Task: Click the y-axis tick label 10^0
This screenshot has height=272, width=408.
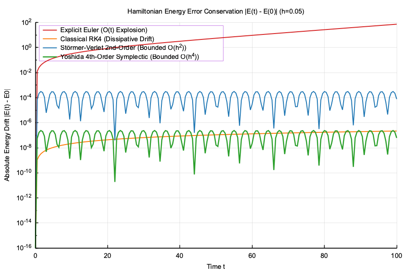Action: 26,48
